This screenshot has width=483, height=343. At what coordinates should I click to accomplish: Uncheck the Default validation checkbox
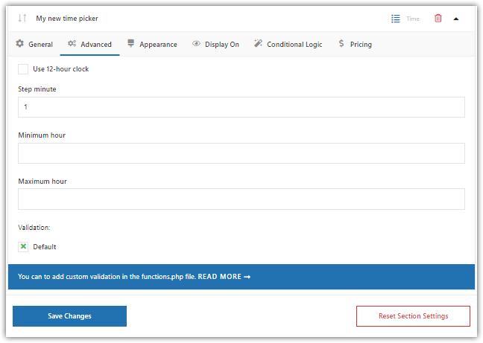point(23,246)
